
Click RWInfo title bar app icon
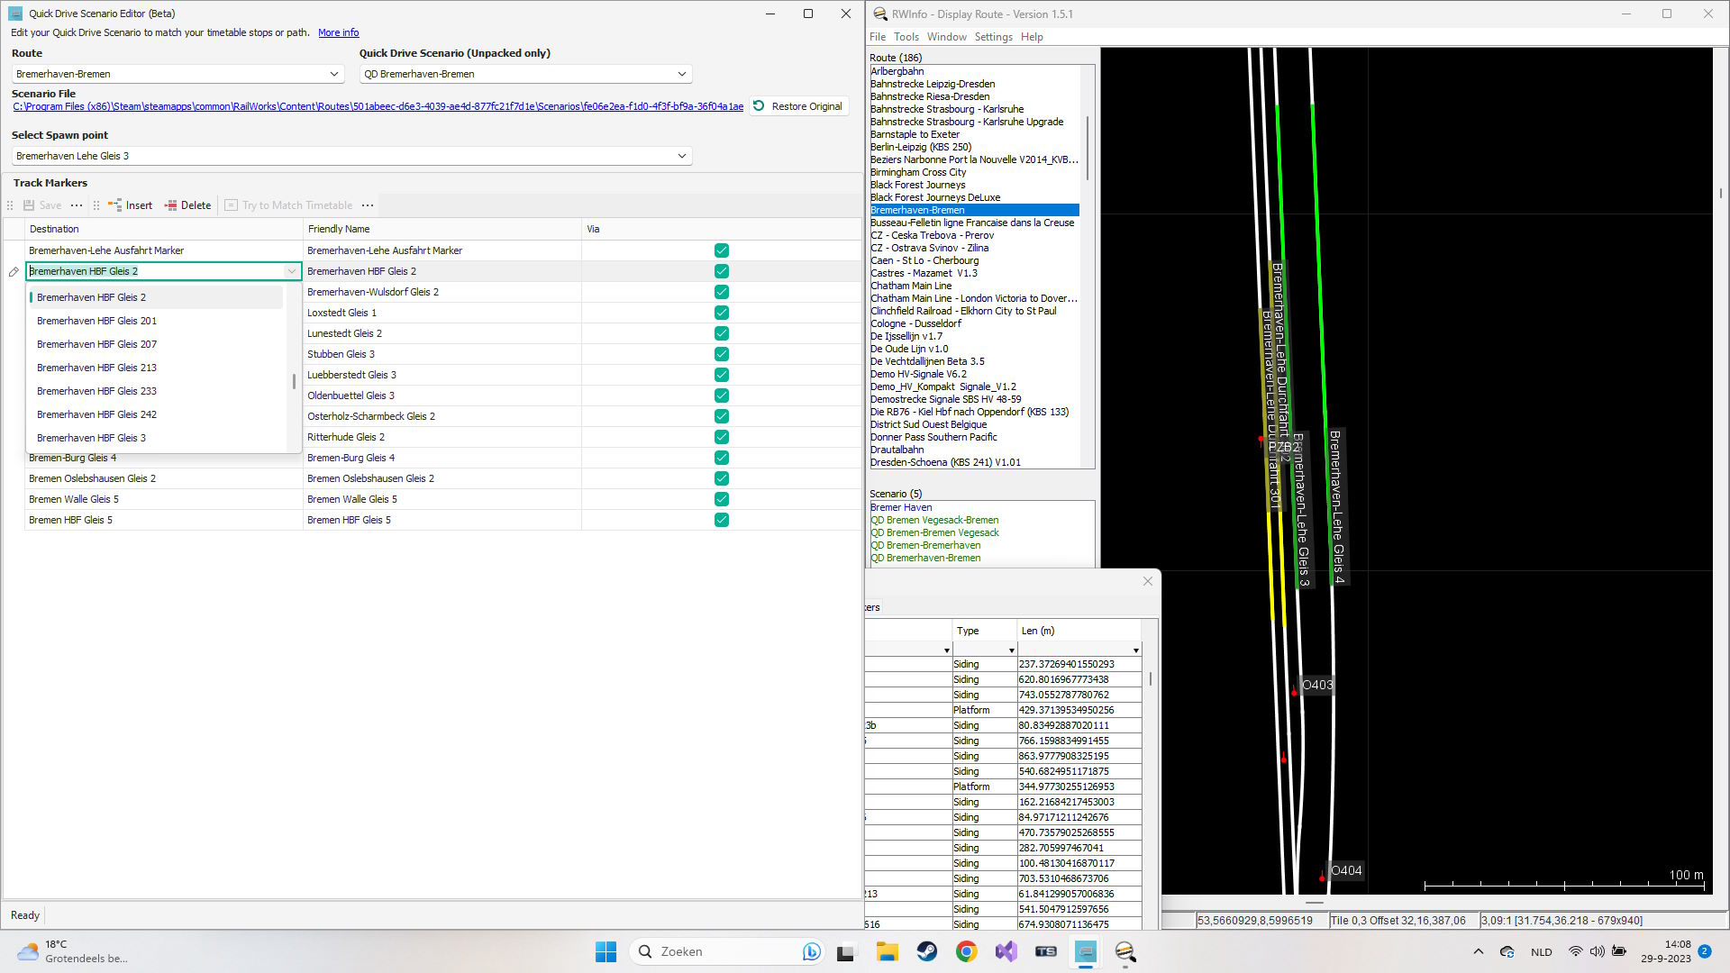[x=880, y=14]
